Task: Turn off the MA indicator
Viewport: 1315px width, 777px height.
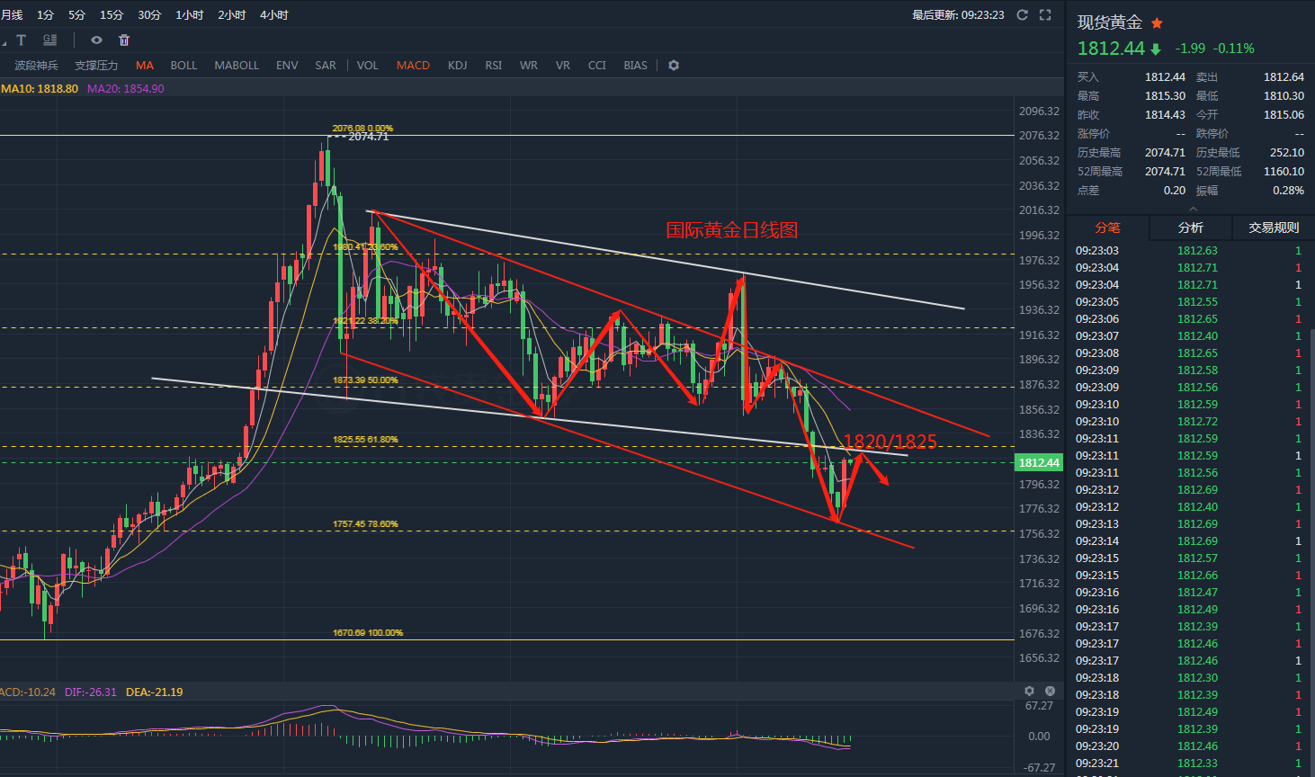Action: (x=145, y=66)
